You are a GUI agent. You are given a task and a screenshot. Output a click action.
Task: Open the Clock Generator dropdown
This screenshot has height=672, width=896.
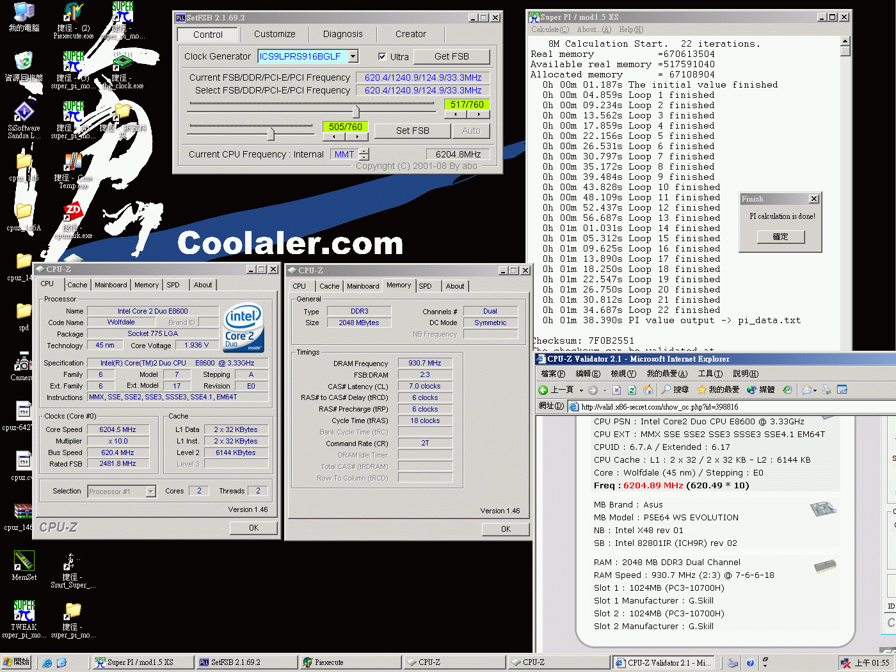[353, 56]
